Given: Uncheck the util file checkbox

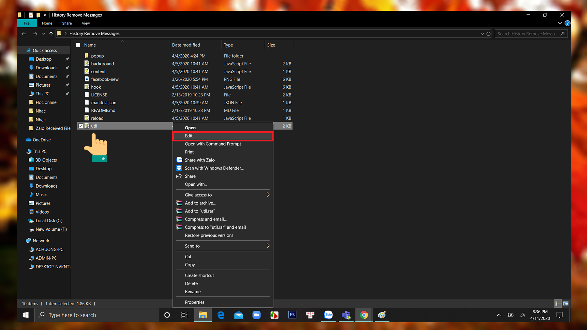Looking at the screenshot, I should click(81, 126).
